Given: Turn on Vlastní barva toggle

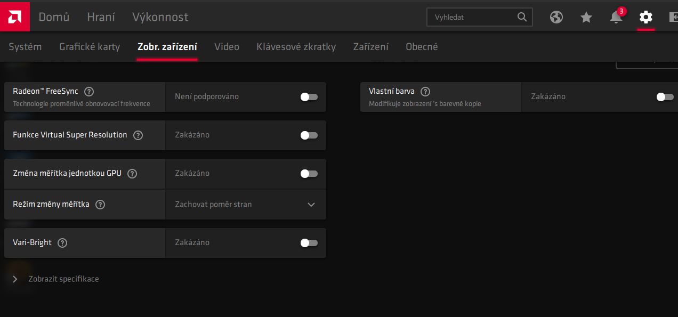Looking at the screenshot, I should tap(665, 97).
